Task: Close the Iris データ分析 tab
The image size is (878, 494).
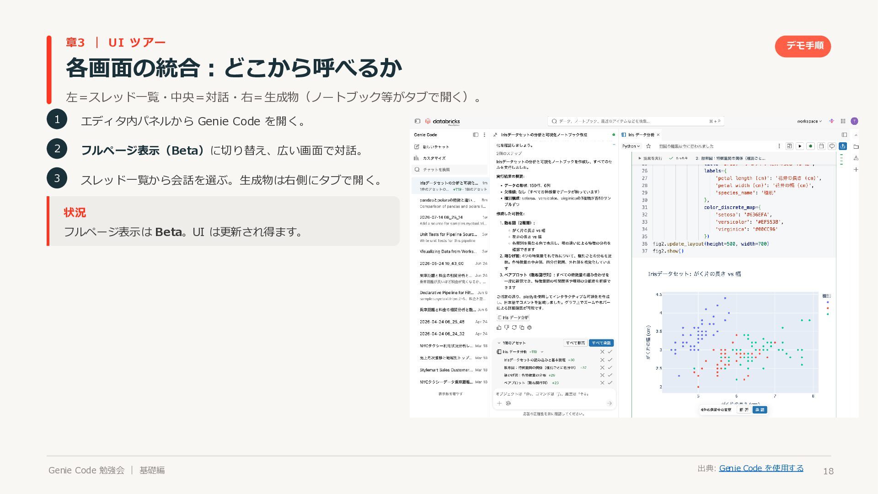Action: [x=658, y=135]
